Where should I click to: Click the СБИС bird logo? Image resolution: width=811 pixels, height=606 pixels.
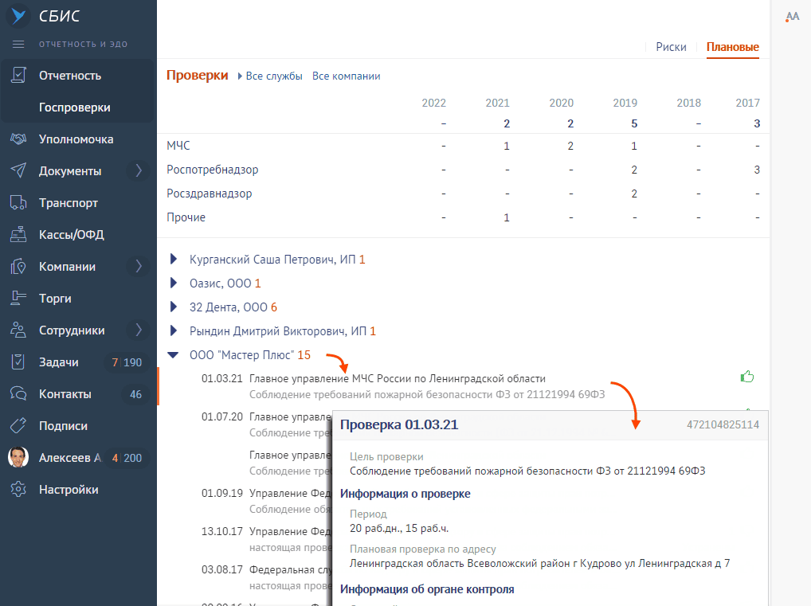point(18,17)
